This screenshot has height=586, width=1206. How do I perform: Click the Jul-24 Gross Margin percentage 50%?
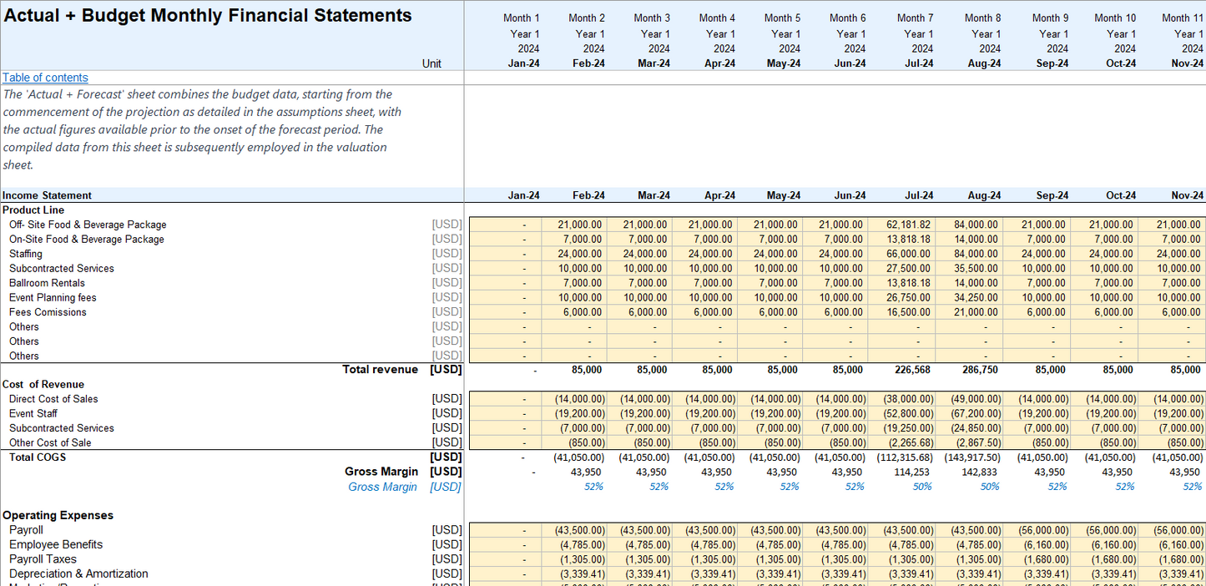pyautogui.click(x=922, y=487)
